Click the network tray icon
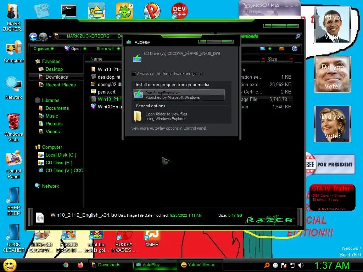 coord(292,265)
